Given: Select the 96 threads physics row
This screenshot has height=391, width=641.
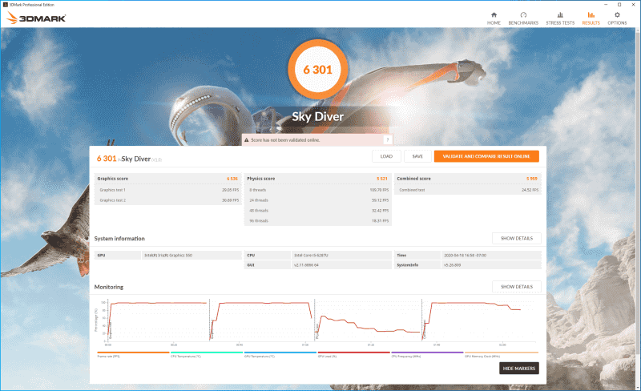Looking at the screenshot, I should click(x=317, y=220).
